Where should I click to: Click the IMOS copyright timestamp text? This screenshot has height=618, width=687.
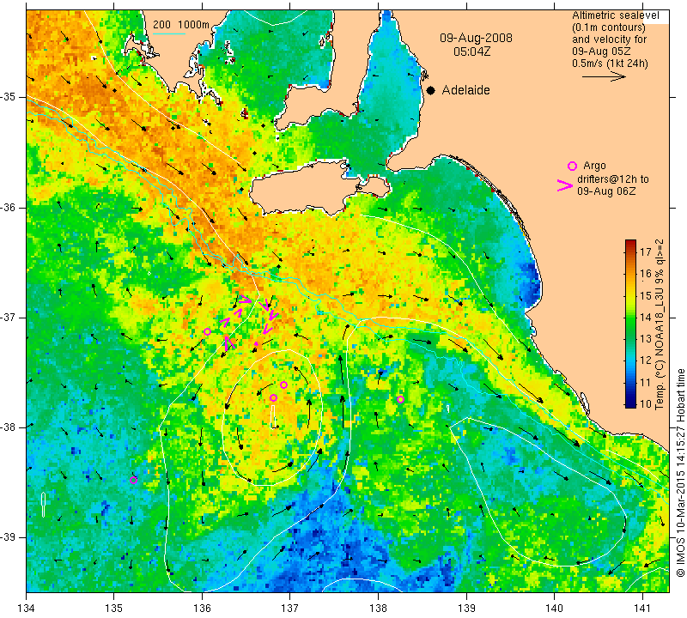click(x=680, y=473)
